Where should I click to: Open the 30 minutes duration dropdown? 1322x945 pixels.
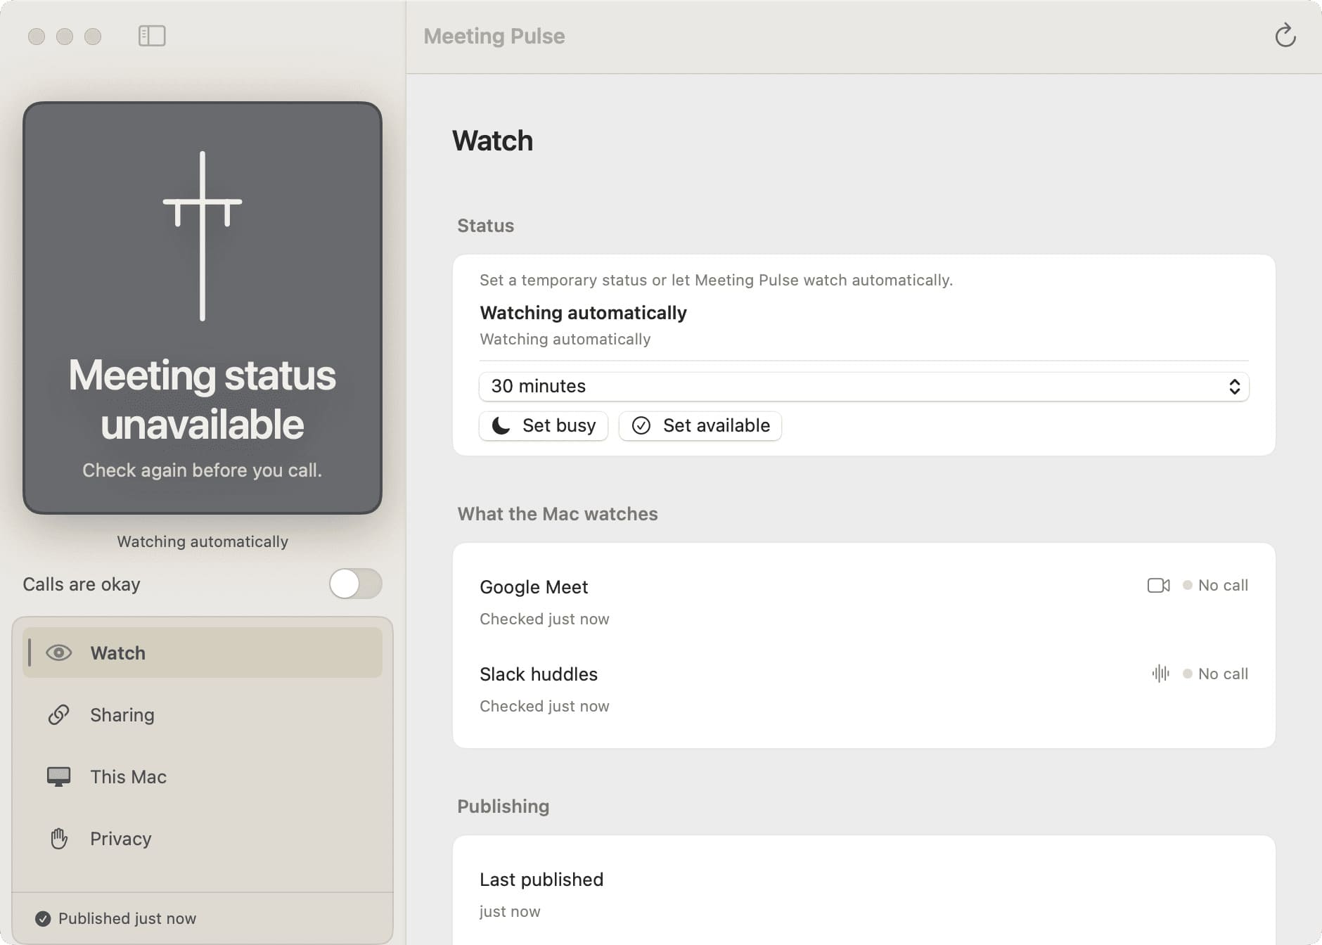864,386
